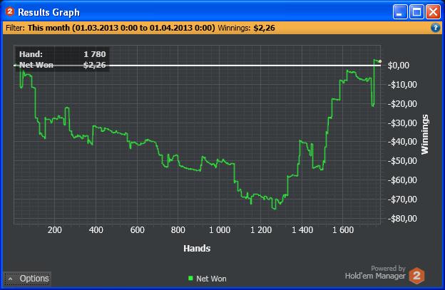Select the end-of-line data point marker
Image resolution: width=445 pixels, height=290 pixels.
(380, 61)
